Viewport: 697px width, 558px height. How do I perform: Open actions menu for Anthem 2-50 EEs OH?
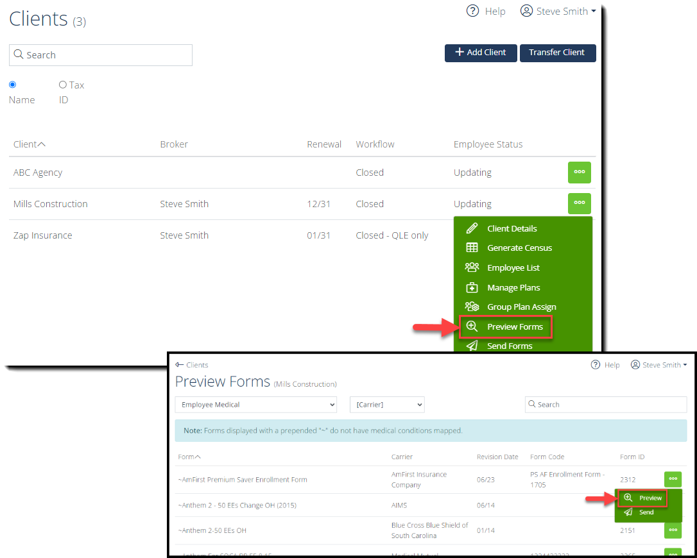[x=673, y=530]
